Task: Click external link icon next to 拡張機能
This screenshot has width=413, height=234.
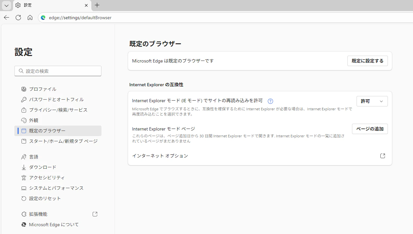Action: pos(95,214)
